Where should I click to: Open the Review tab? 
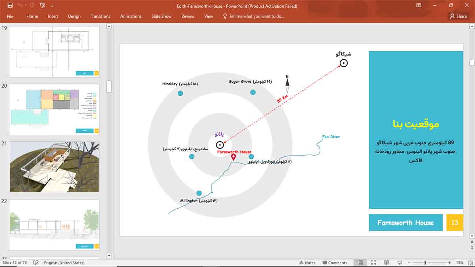(188, 17)
